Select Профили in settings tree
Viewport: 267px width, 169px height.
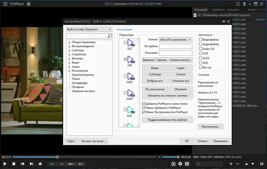[x=78, y=87]
